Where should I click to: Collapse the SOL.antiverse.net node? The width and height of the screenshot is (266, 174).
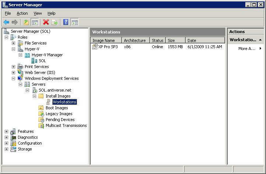click(x=27, y=90)
